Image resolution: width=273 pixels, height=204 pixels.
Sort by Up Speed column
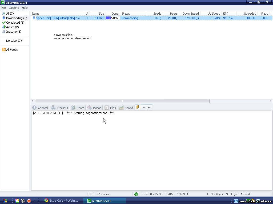point(211,14)
